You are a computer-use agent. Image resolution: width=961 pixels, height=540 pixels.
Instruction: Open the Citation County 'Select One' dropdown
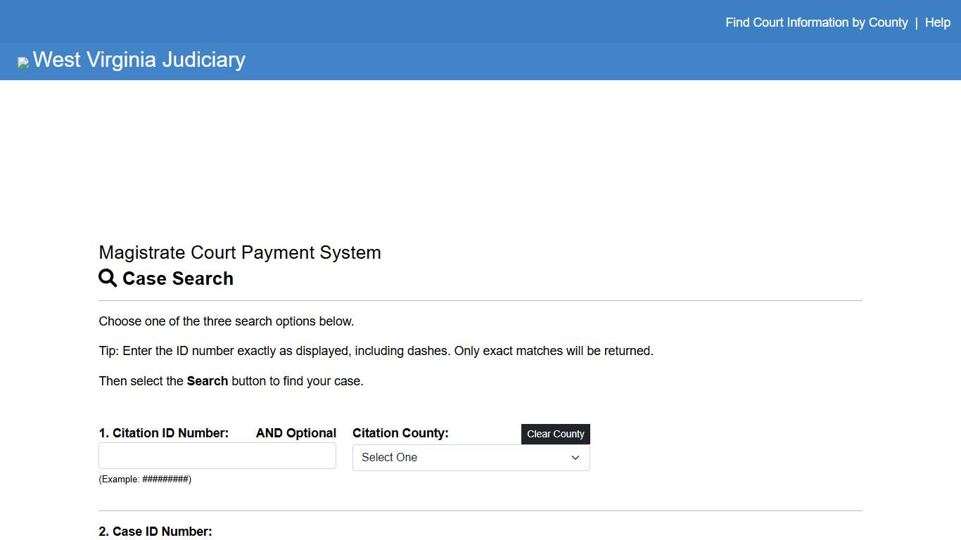tap(471, 458)
